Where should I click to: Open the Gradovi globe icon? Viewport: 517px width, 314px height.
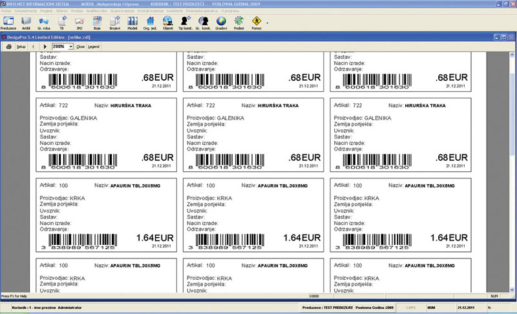(x=221, y=23)
